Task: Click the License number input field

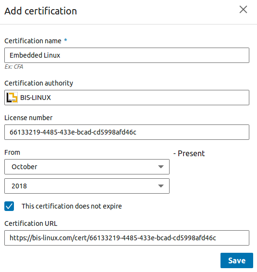Action: [127, 132]
